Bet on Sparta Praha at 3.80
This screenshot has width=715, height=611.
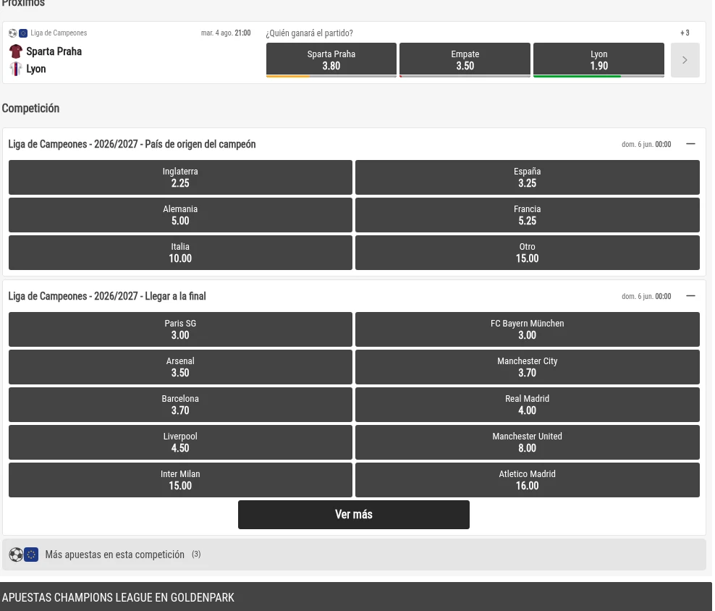coord(331,60)
